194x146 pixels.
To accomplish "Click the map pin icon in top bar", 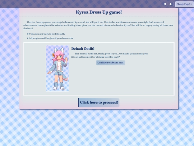I will tap(165, 4).
